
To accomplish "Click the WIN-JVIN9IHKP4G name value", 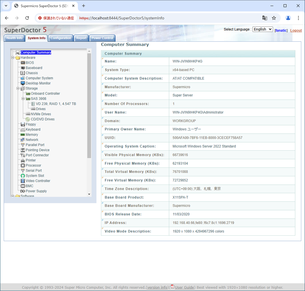I will 187,61.
